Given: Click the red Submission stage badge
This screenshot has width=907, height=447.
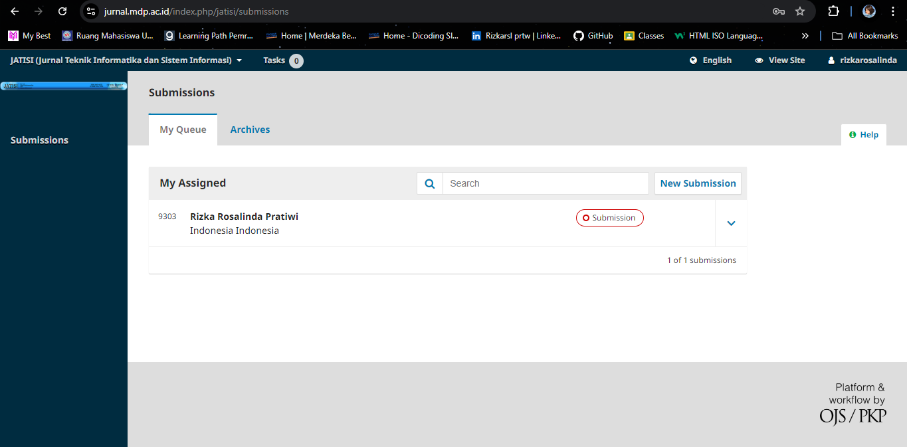Looking at the screenshot, I should pos(609,218).
